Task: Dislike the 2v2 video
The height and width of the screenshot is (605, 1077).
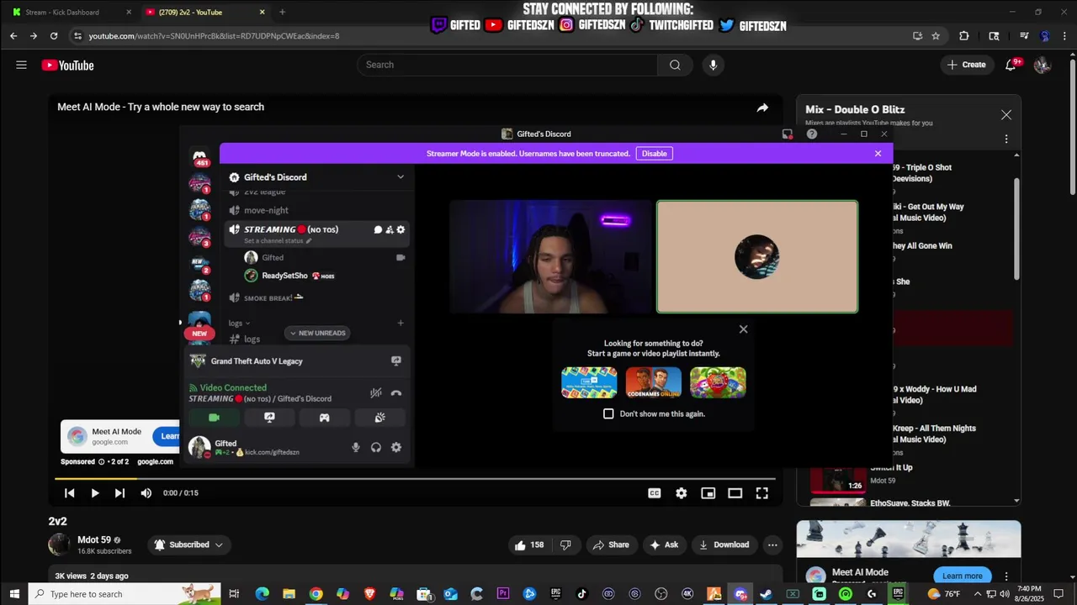Action: [x=565, y=544]
